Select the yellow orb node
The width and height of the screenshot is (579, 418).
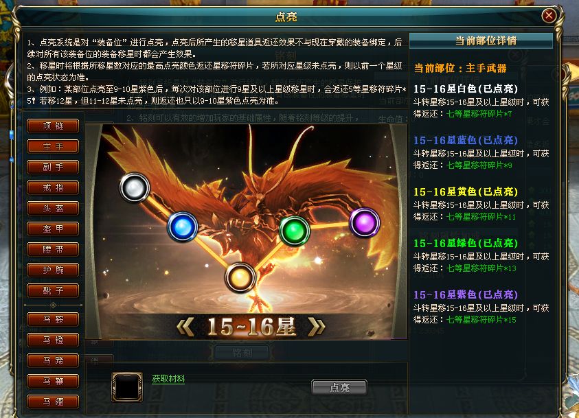(240, 277)
